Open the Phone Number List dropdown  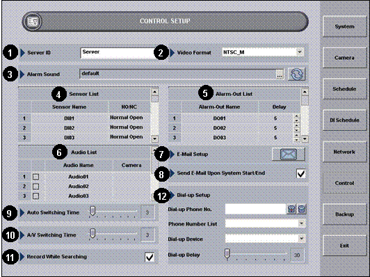(302, 223)
